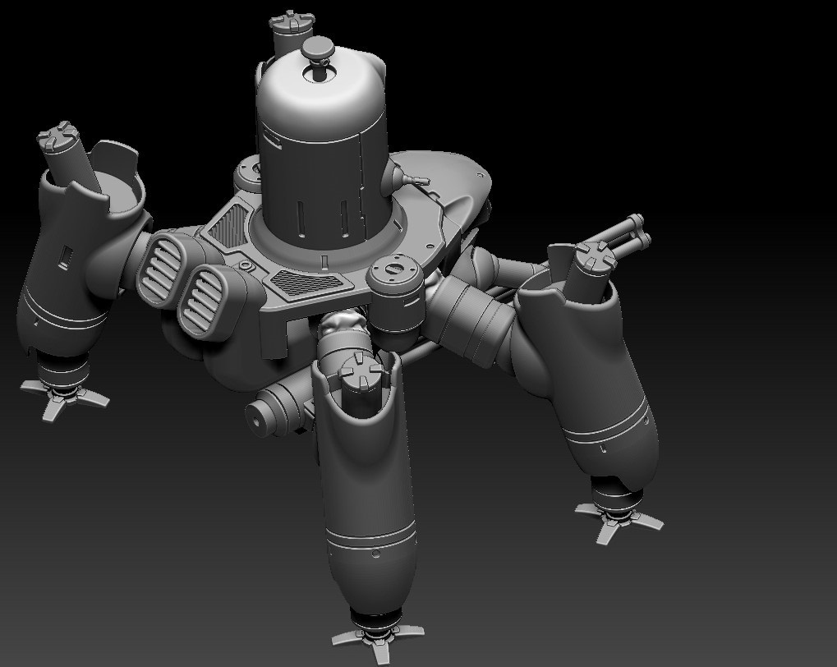Click the cross cap on the left leg piston
837x667 pixels.
56,136
